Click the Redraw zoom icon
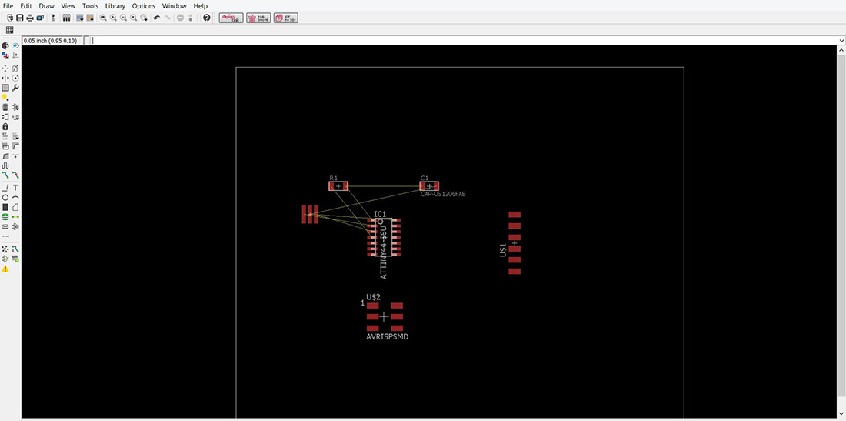846x421 pixels. click(x=133, y=18)
